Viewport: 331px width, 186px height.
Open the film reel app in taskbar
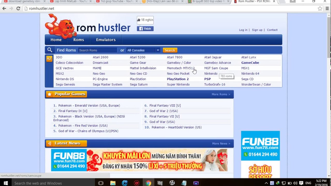coord(172,183)
